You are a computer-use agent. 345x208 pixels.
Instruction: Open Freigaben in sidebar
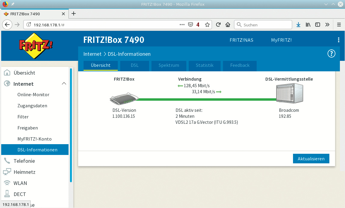28,128
